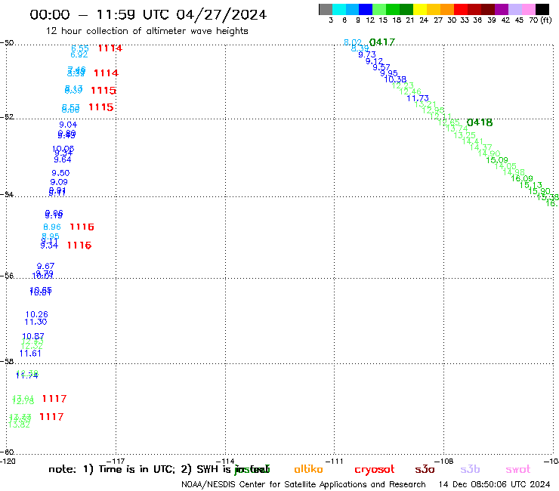Click the black swatch ending the legend
Screen dimensions: 559x491
542,9
